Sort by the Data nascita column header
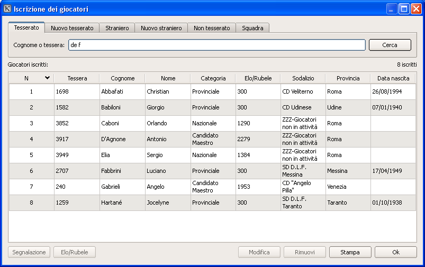This screenshot has height=267, width=425. pyautogui.click(x=393, y=78)
